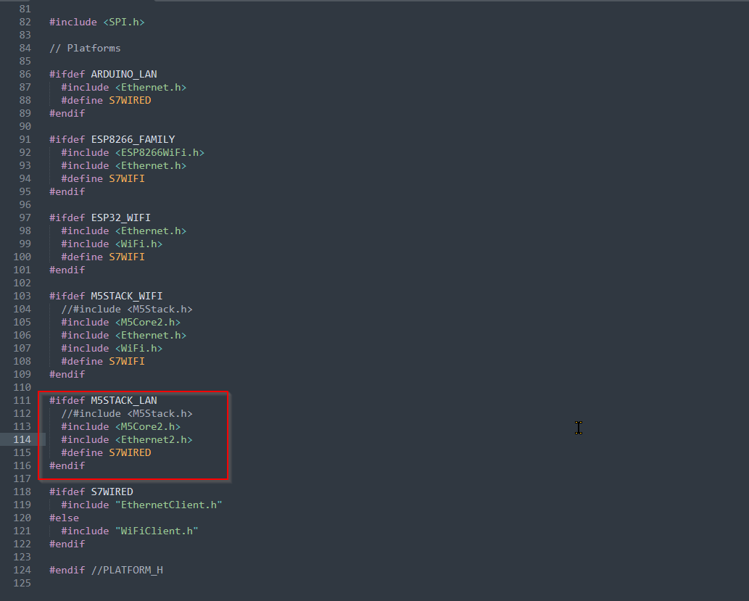Click '#include' keyword on line 121
Image resolution: width=749 pixels, height=601 pixels.
85,531
